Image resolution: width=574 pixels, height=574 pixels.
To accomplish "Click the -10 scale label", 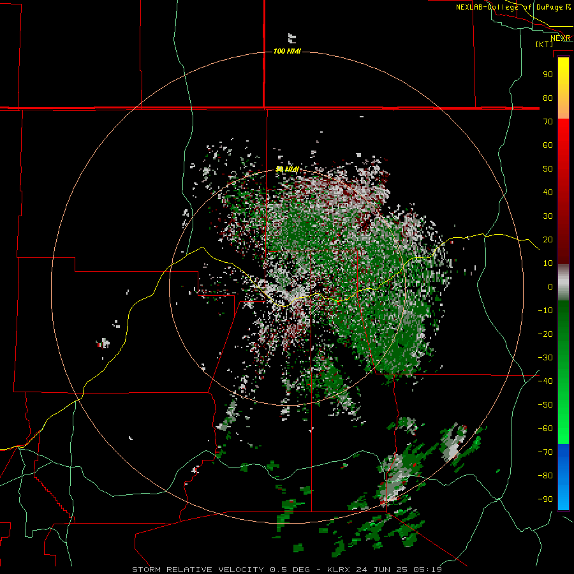I will [545, 311].
